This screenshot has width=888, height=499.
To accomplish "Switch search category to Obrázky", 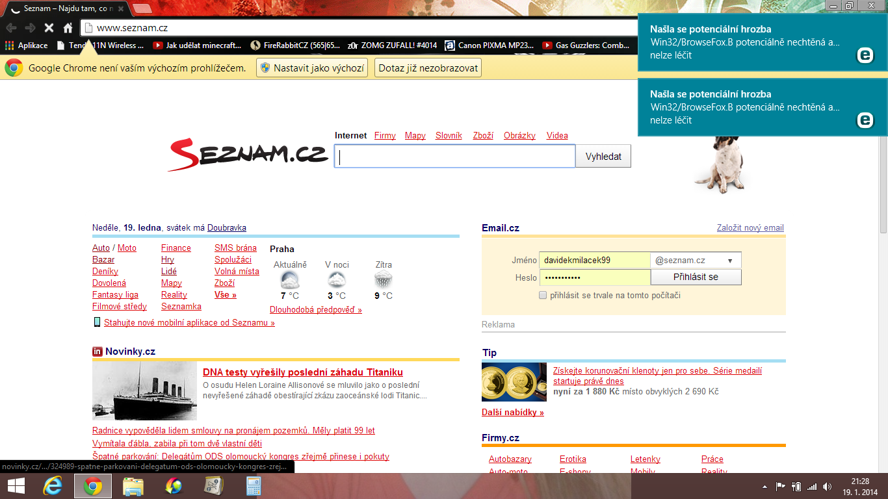I will (519, 136).
